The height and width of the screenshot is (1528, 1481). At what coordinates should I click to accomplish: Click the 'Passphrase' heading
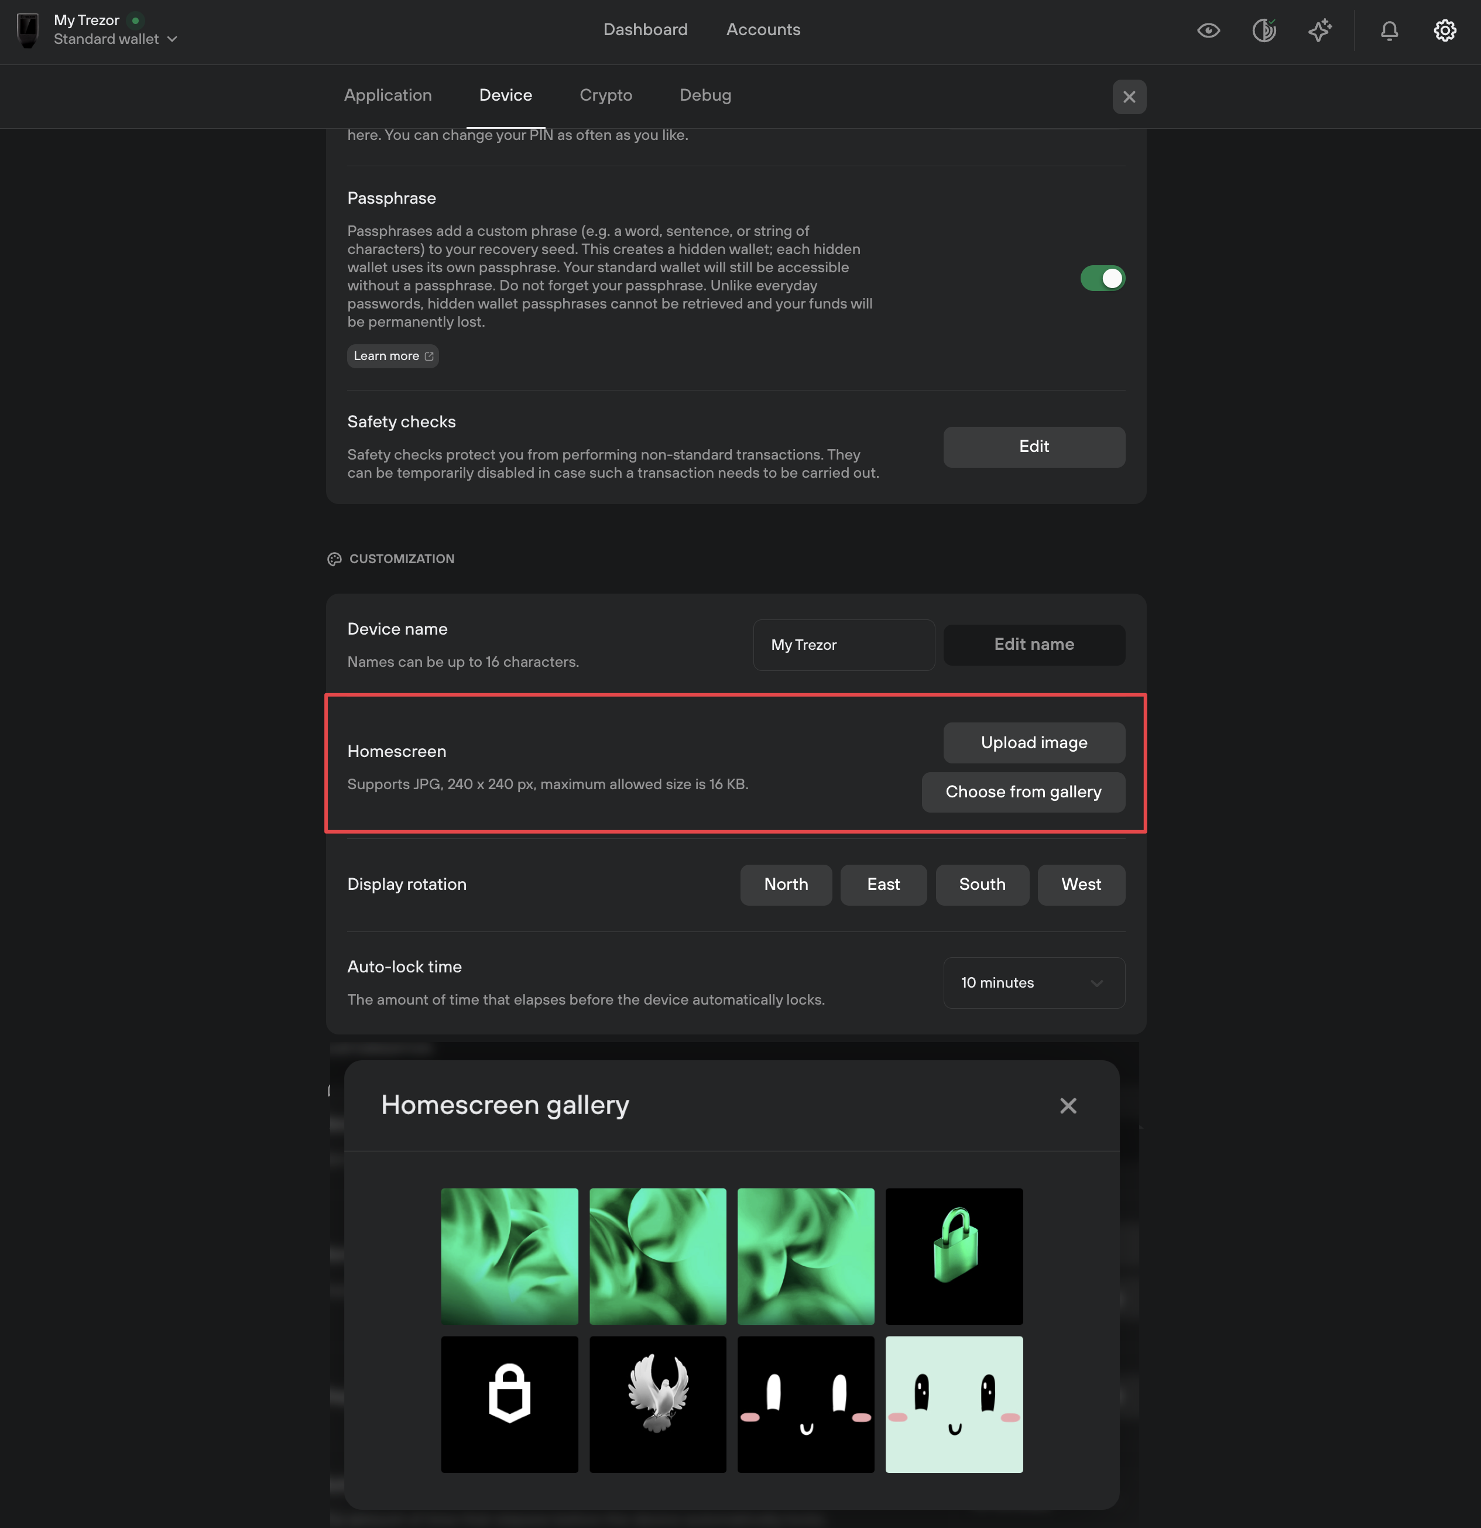tap(391, 198)
